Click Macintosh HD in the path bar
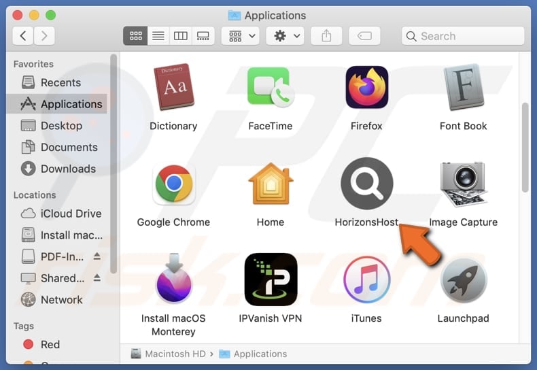The image size is (537, 370). tap(168, 354)
